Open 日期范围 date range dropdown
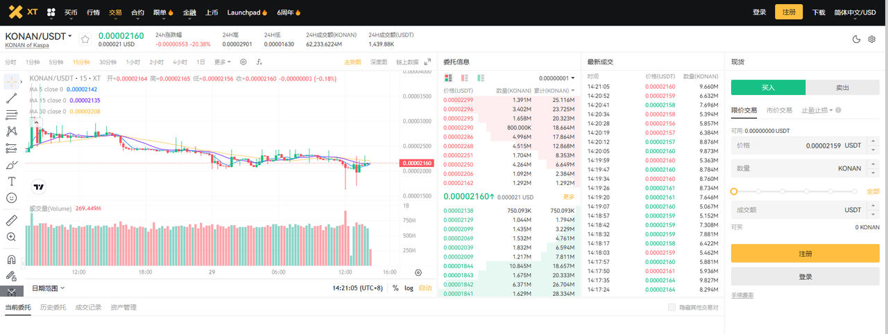Viewport: 888px width, 334px height. tap(48, 288)
